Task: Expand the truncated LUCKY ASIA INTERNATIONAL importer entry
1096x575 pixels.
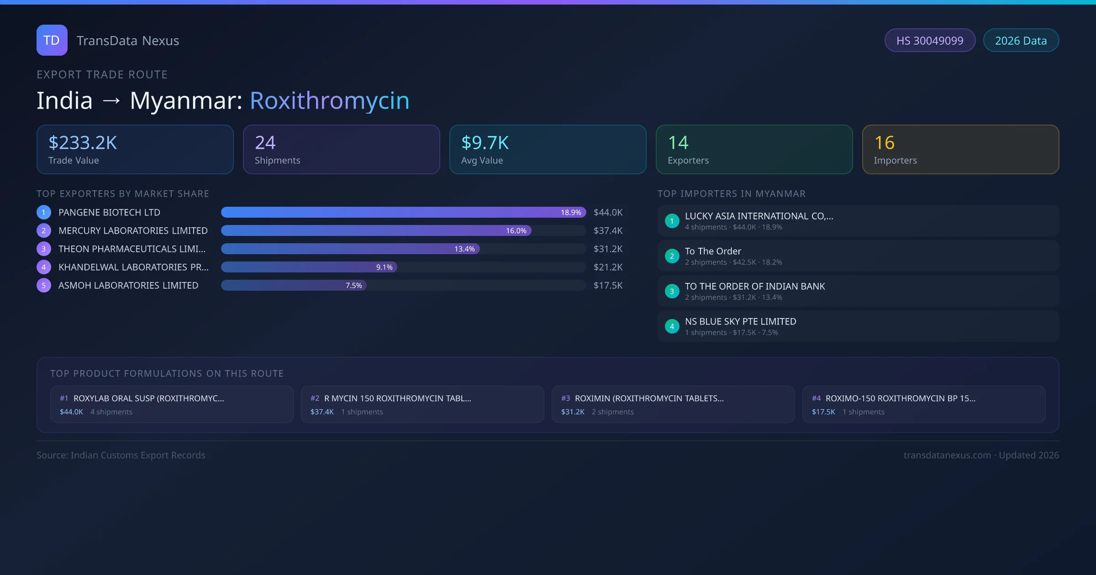Action: point(758,216)
